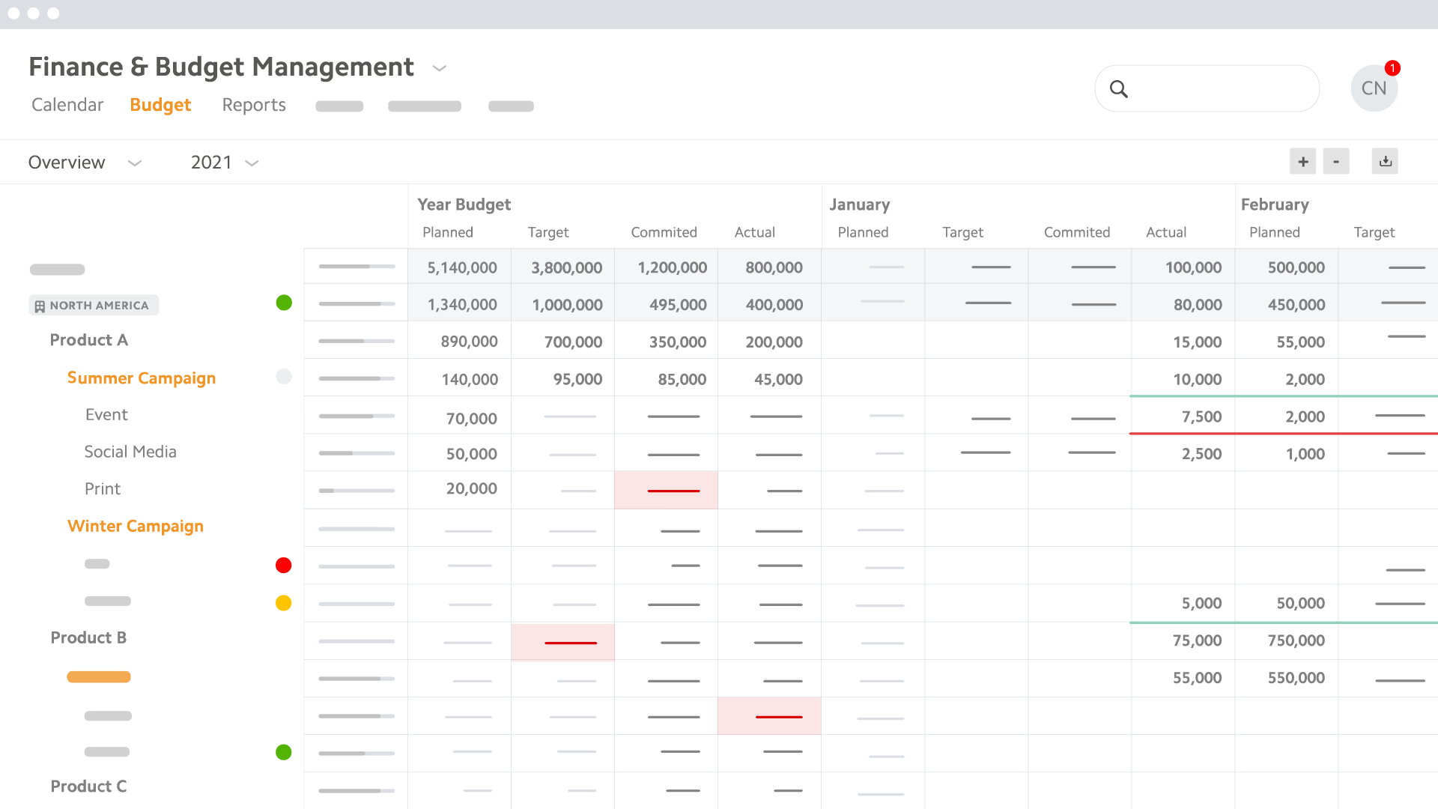Click the download/export icon button
Image resolution: width=1438 pixels, height=809 pixels.
tap(1385, 161)
